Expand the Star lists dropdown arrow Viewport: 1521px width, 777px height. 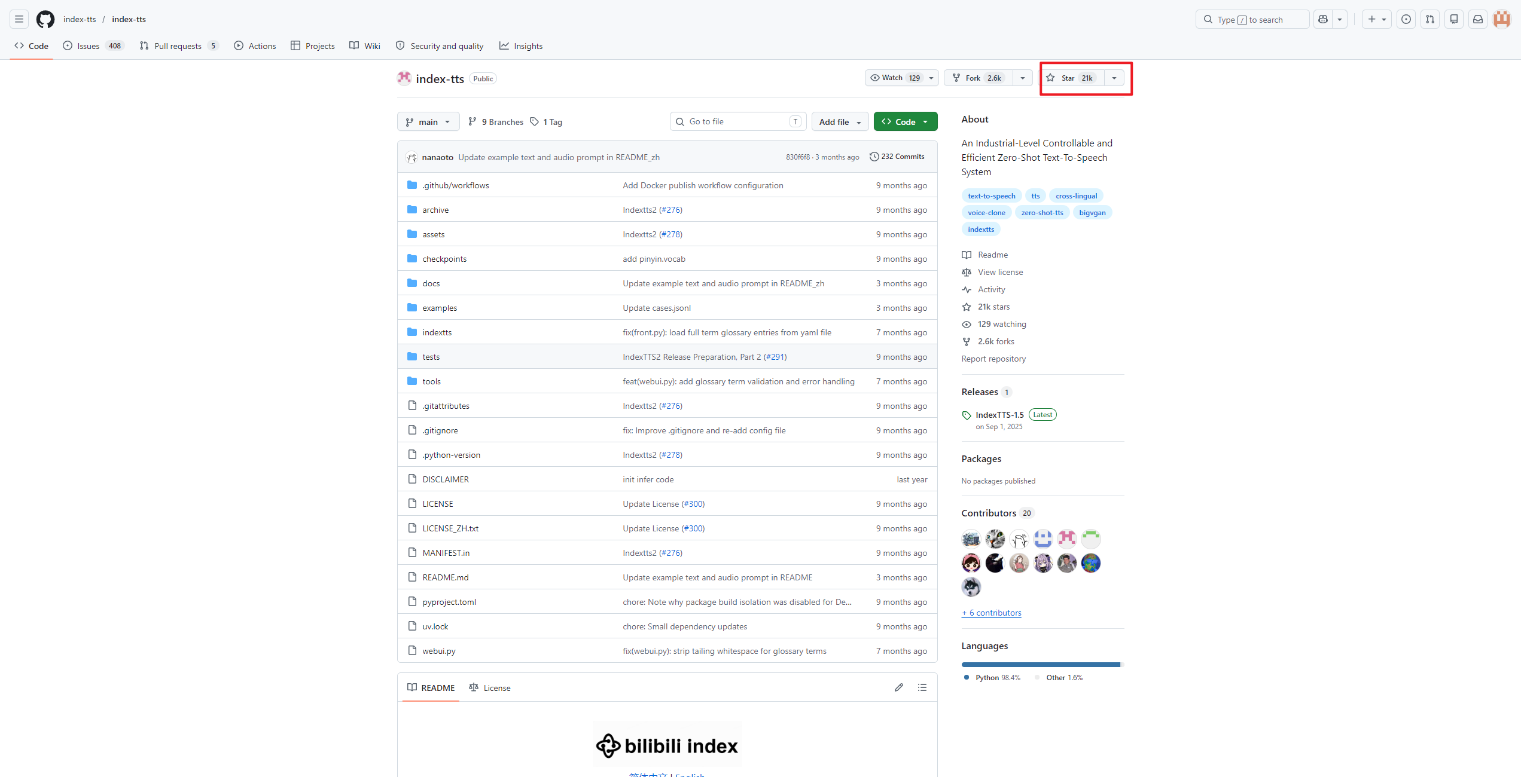1114,78
